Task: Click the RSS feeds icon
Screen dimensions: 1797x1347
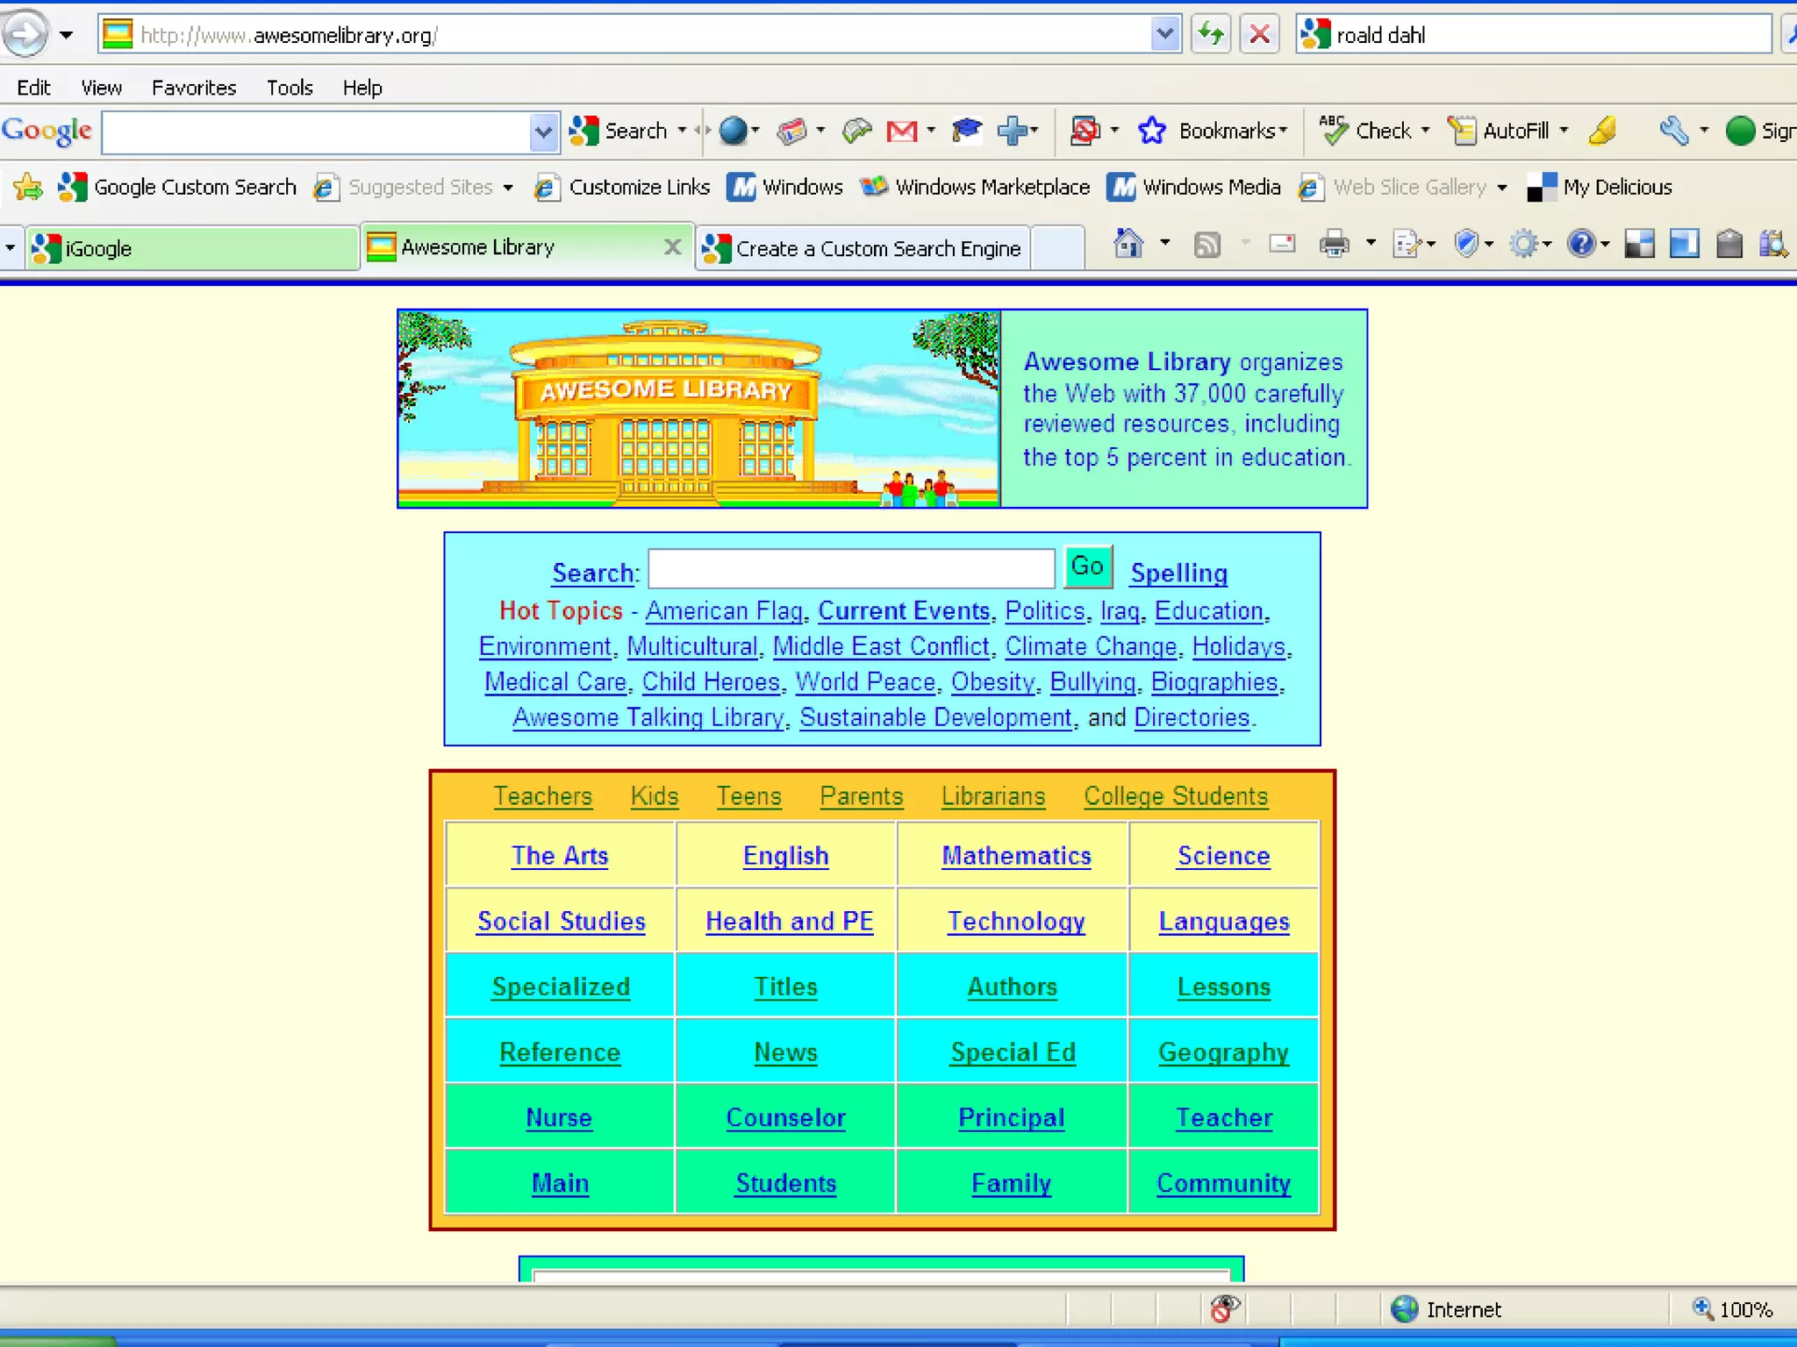Action: 1206,245
